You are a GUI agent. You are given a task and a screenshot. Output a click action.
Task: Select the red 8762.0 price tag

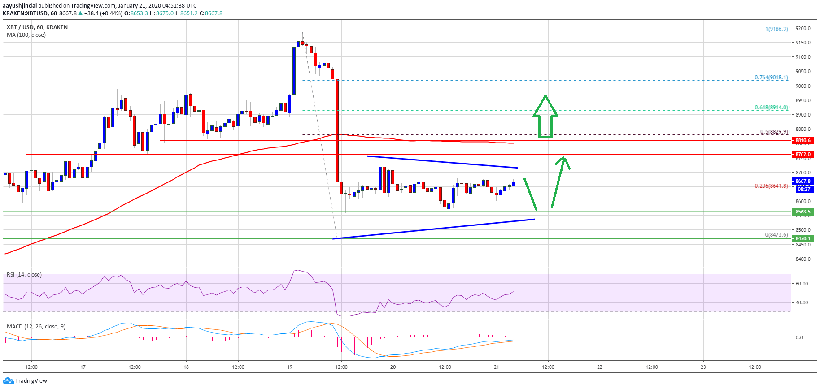tap(803, 155)
